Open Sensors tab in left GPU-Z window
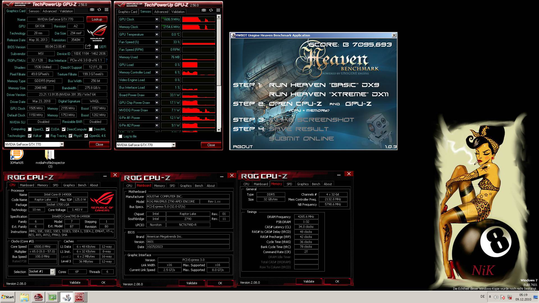 click(34, 11)
